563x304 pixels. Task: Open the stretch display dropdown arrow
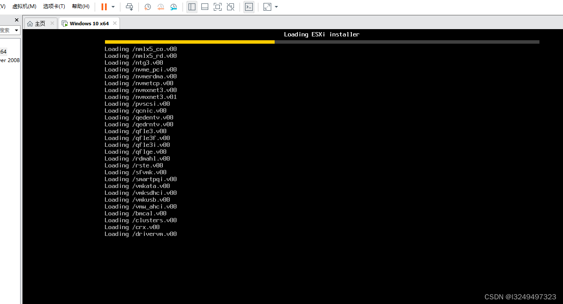[276, 7]
